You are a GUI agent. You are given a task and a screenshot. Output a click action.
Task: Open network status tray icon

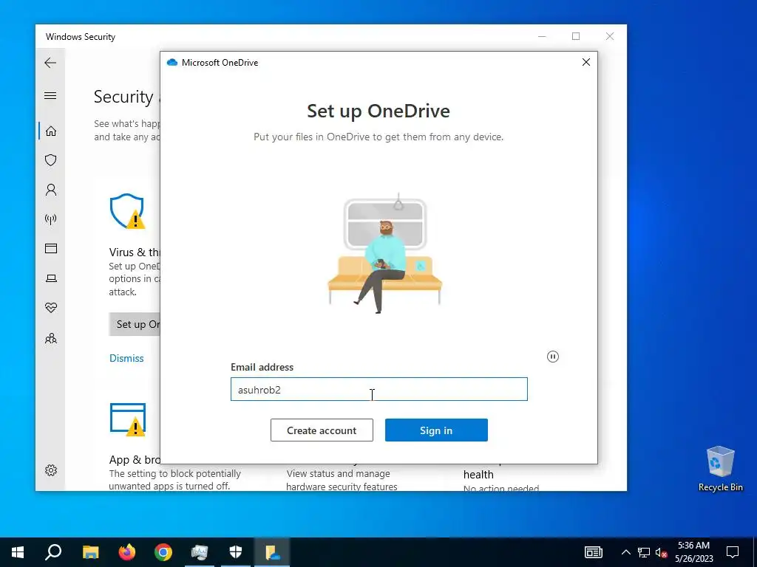click(644, 552)
